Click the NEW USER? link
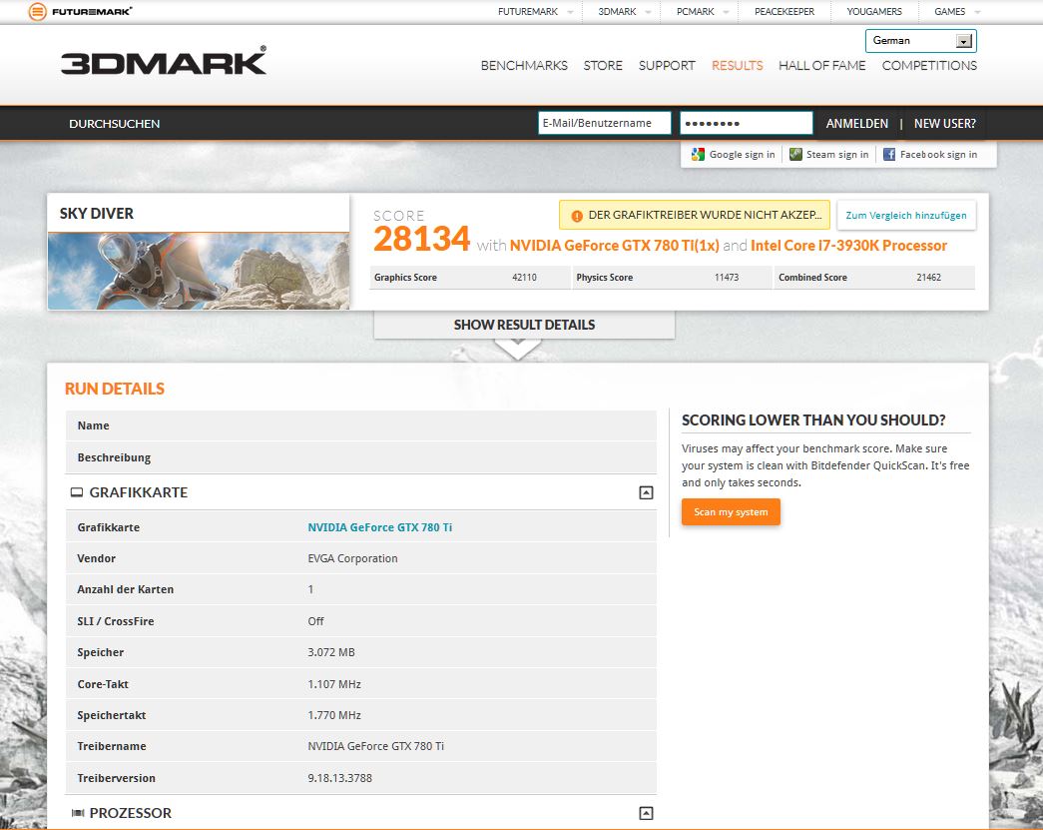Screen dimensions: 1043x830 pyautogui.click(x=944, y=124)
